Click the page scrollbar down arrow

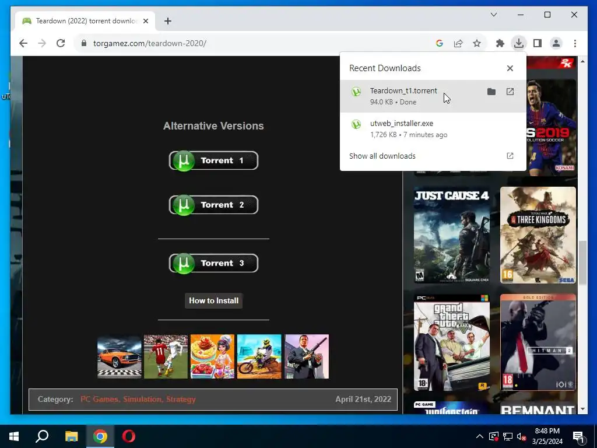pyautogui.click(x=582, y=409)
